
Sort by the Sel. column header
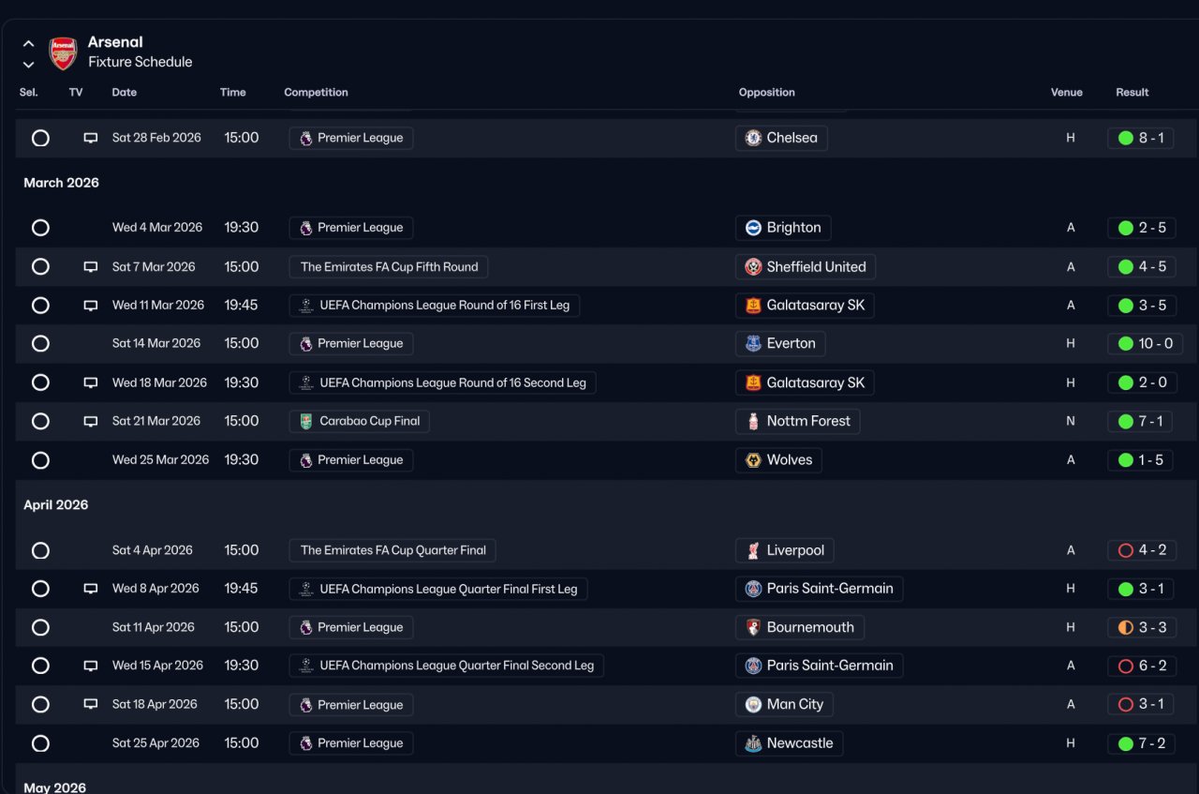[x=28, y=93]
